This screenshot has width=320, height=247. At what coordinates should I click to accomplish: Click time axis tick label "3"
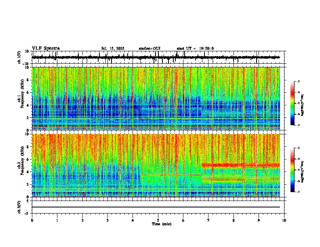coord(107,220)
